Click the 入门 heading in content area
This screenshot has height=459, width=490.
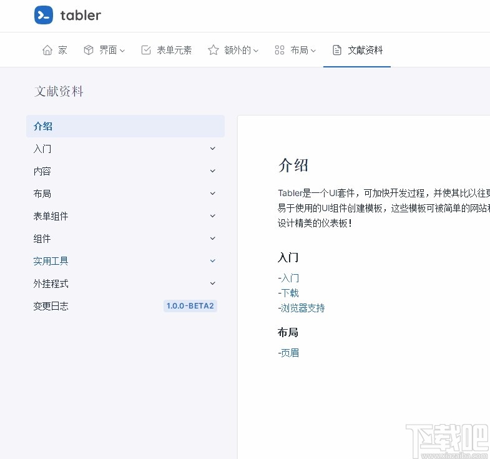(288, 258)
